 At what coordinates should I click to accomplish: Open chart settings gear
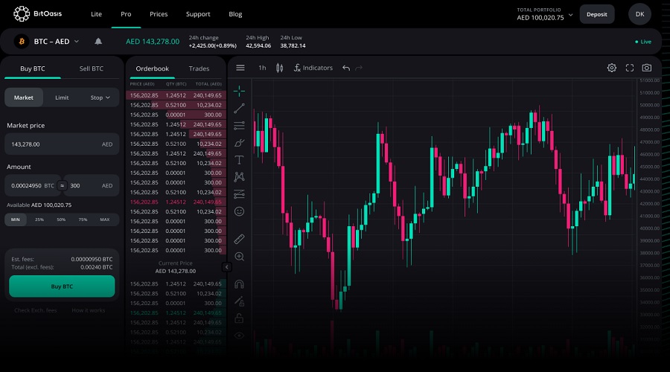(612, 68)
